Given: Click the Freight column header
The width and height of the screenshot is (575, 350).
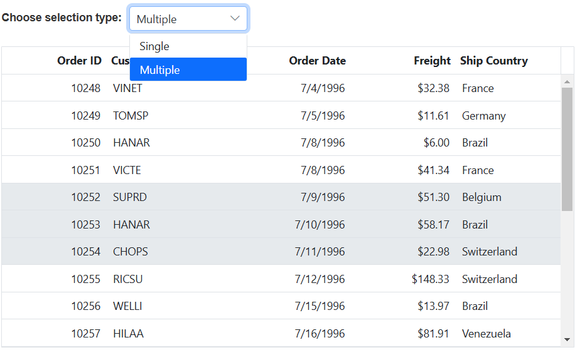Looking at the screenshot, I should click(432, 61).
